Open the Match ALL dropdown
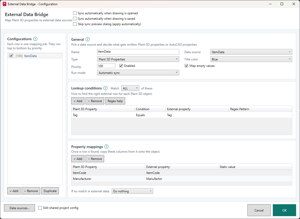The image size is (300, 219). click(130, 88)
